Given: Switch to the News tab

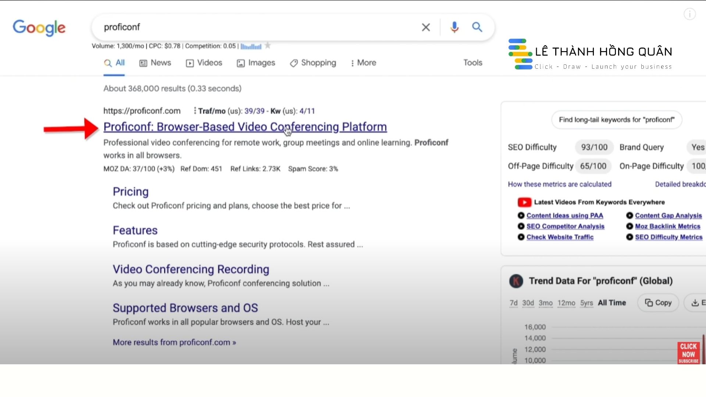Looking at the screenshot, I should point(155,63).
